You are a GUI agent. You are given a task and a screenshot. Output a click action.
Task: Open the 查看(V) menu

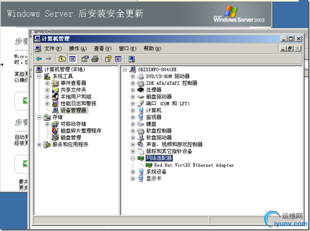pyautogui.click(x=103, y=49)
